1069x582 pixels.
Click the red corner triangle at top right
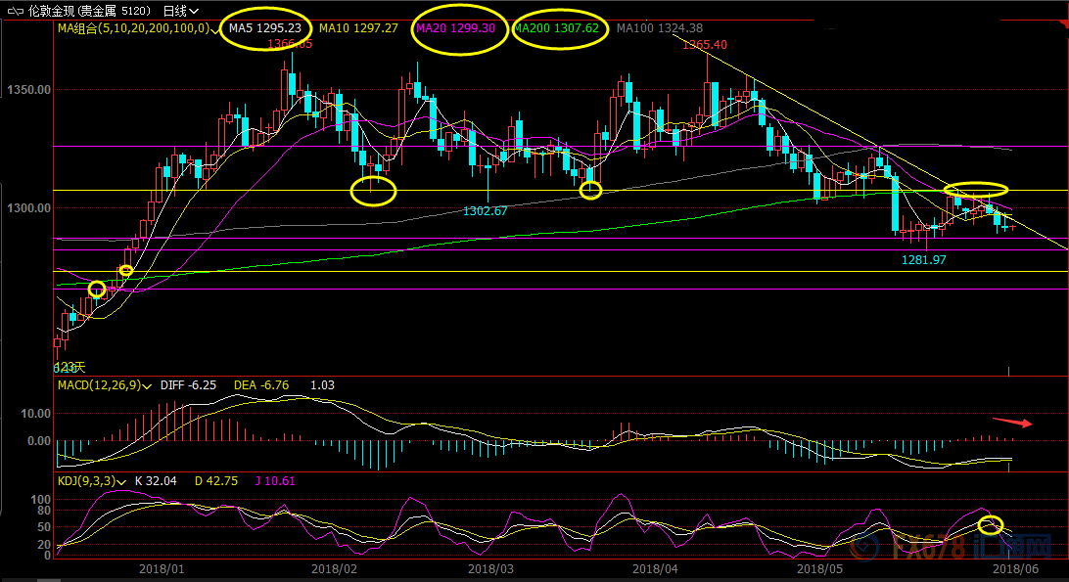point(1063,23)
